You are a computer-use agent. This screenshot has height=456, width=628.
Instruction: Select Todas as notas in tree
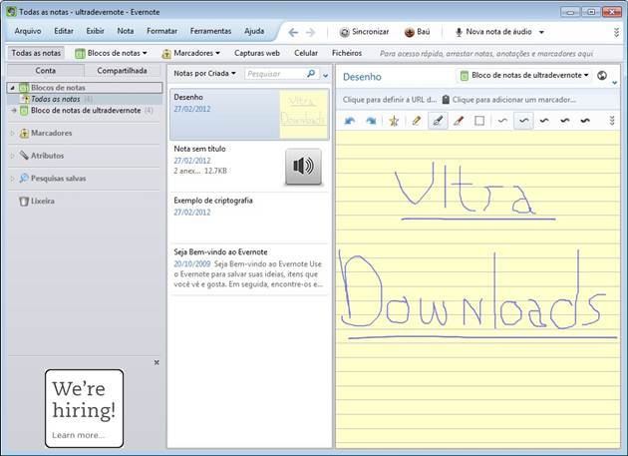point(56,99)
